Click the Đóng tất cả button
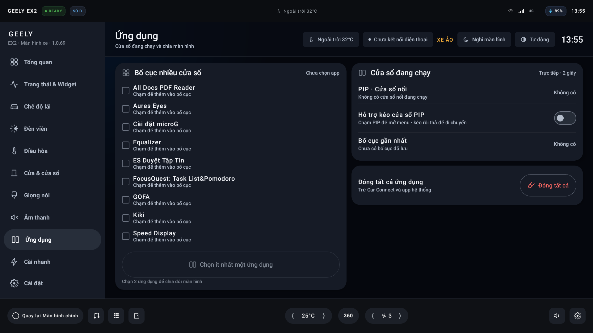 pyautogui.click(x=548, y=185)
